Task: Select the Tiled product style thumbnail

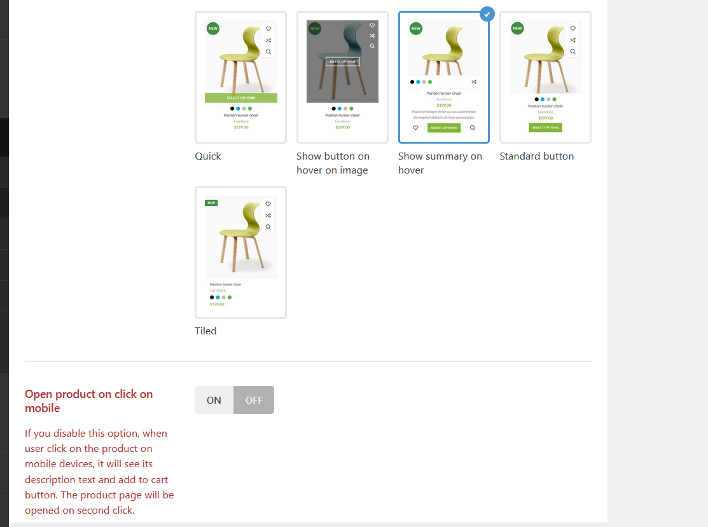Action: [x=240, y=252]
